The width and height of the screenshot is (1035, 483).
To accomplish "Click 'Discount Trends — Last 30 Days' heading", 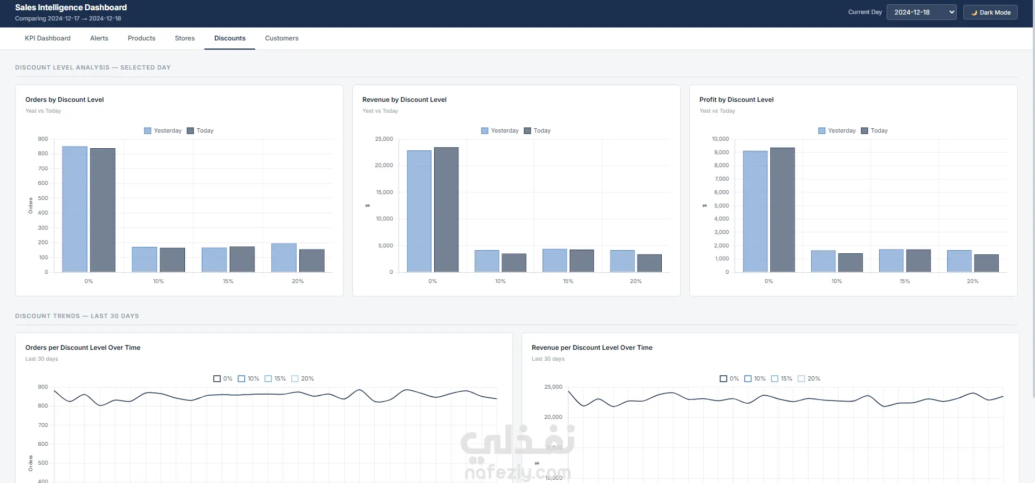I will (77, 316).
